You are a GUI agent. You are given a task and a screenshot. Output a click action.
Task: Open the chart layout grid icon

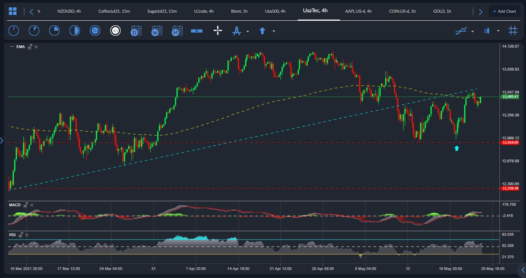point(13,11)
